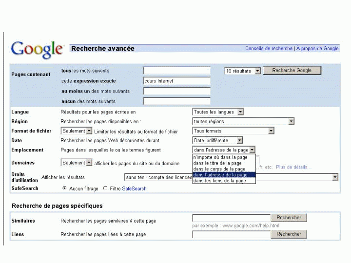Open the À propos de Google link
Screen dimensions: 351x263
click(x=317, y=49)
